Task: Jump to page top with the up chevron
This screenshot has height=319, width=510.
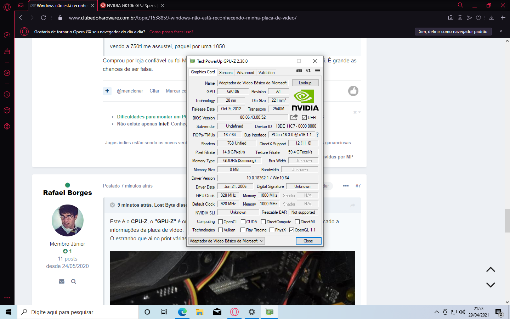Action: tap(491, 270)
